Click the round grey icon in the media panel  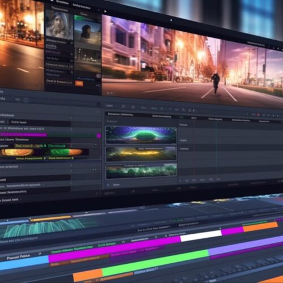click(x=98, y=76)
